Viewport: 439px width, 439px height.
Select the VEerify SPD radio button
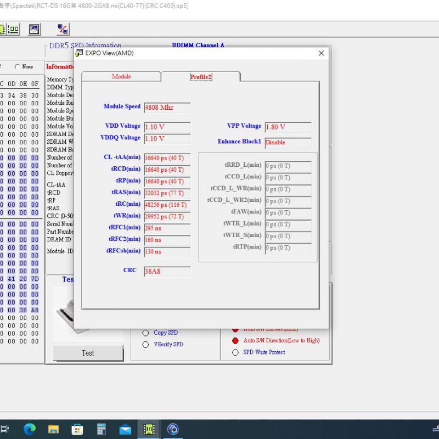(145, 345)
